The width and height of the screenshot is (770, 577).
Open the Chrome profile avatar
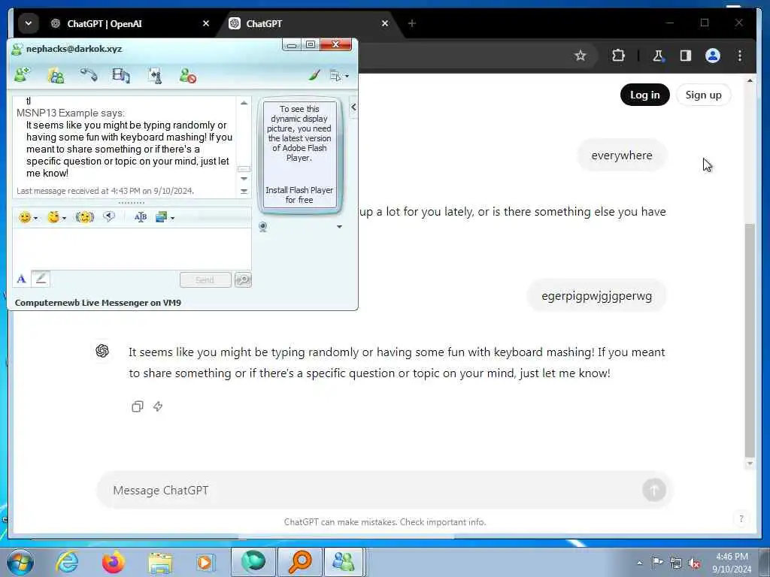(713, 56)
